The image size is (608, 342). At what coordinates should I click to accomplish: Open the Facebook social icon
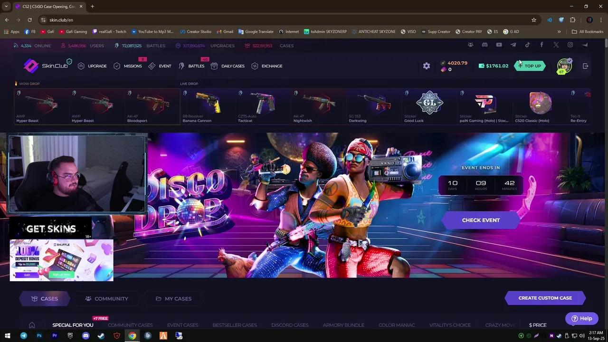541,45
